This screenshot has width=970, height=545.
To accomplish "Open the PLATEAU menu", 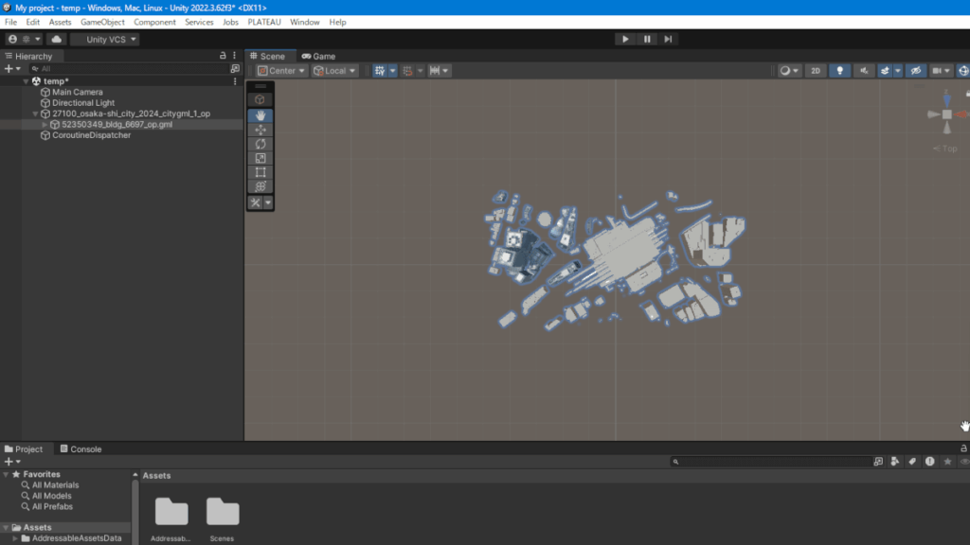I will [x=264, y=22].
